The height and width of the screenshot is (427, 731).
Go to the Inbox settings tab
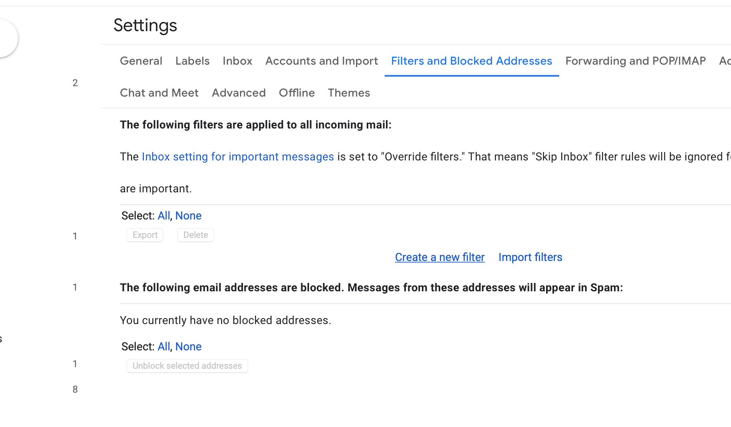[x=237, y=61]
